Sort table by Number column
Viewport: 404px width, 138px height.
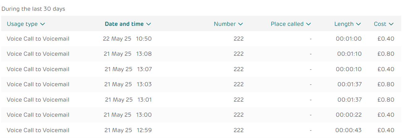(228, 24)
